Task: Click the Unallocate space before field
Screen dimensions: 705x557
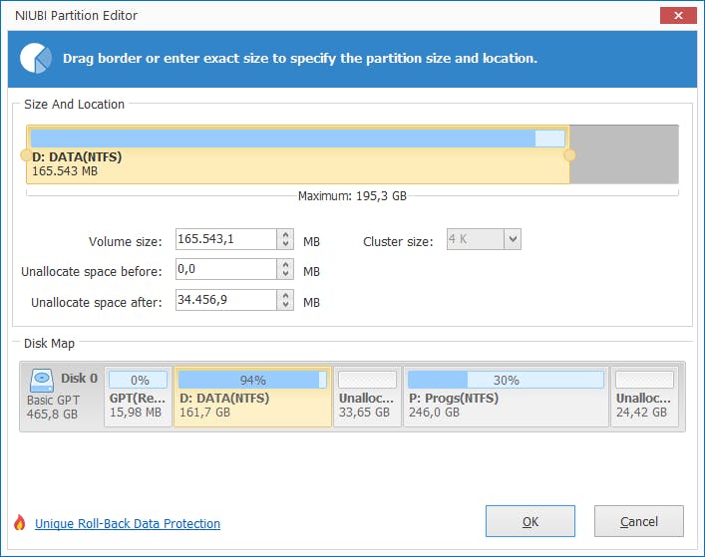Action: (226, 269)
